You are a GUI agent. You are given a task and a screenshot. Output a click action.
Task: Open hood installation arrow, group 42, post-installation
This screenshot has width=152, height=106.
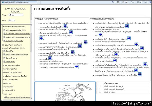pos(142,48)
